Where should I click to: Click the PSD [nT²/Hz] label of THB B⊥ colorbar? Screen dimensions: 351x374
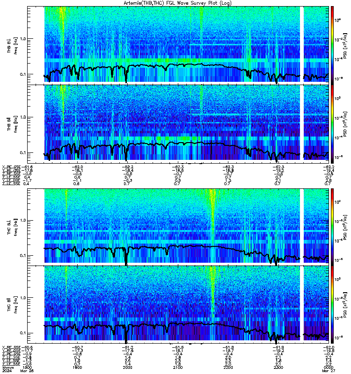345,45
